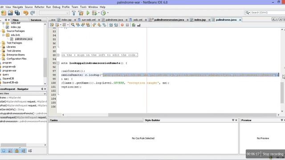Click the Find Selection magnifier in editor toolbar
285x160 pixels.
point(73,25)
